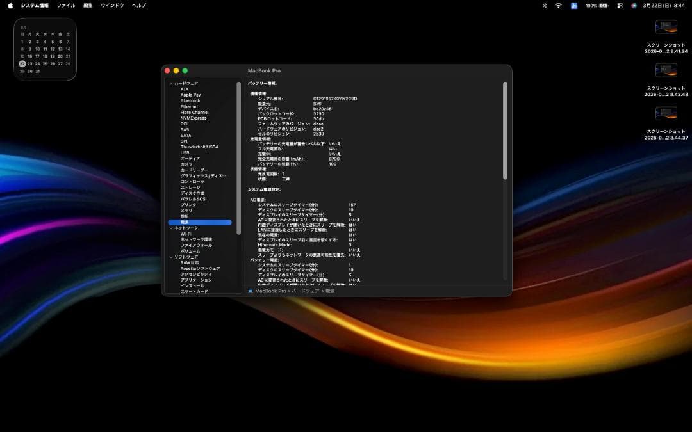Click the Hibernate Mode row label

coord(274,245)
